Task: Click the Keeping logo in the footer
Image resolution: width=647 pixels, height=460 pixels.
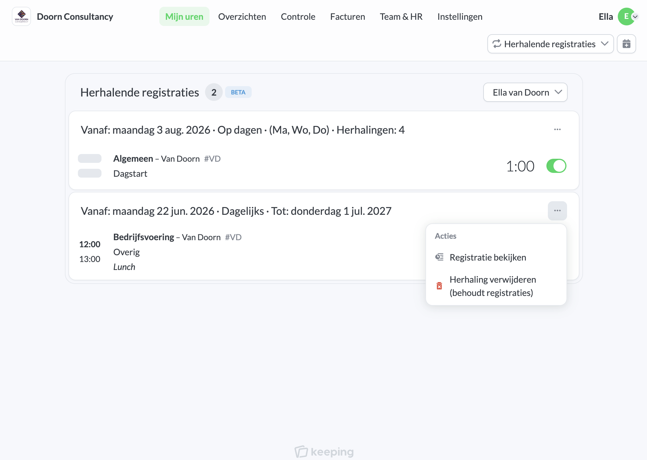Action: 324,451
